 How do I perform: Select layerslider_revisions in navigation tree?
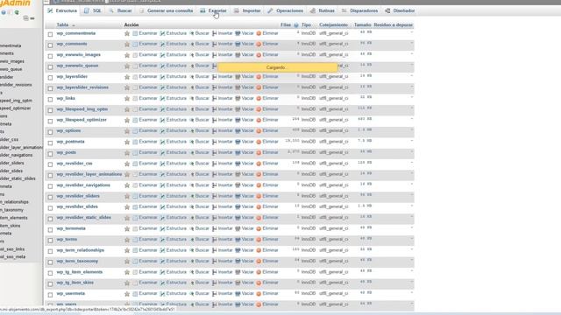[x=16, y=85]
